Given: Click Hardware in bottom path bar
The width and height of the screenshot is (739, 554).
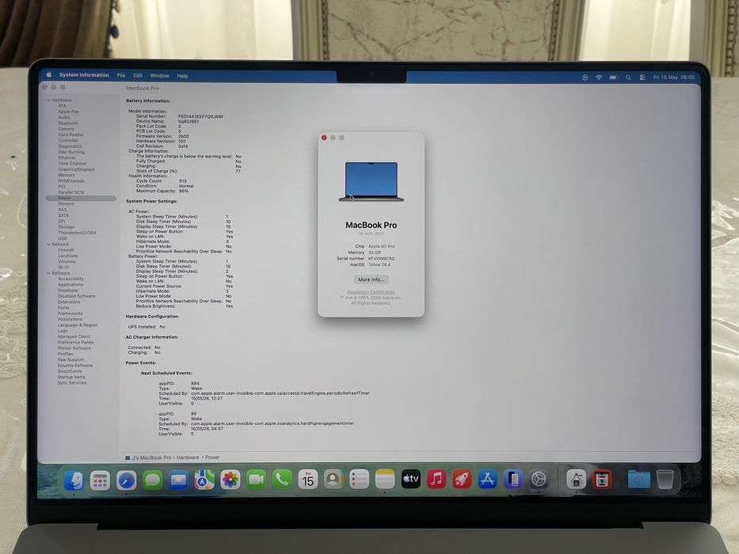Looking at the screenshot, I should click(x=188, y=457).
